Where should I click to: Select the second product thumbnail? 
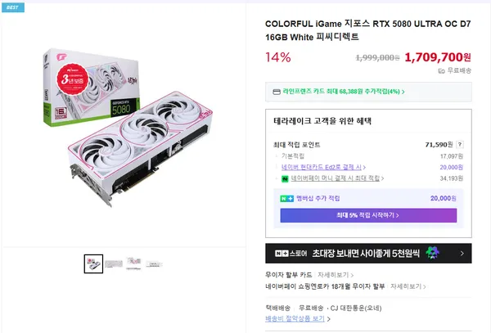pos(114,263)
